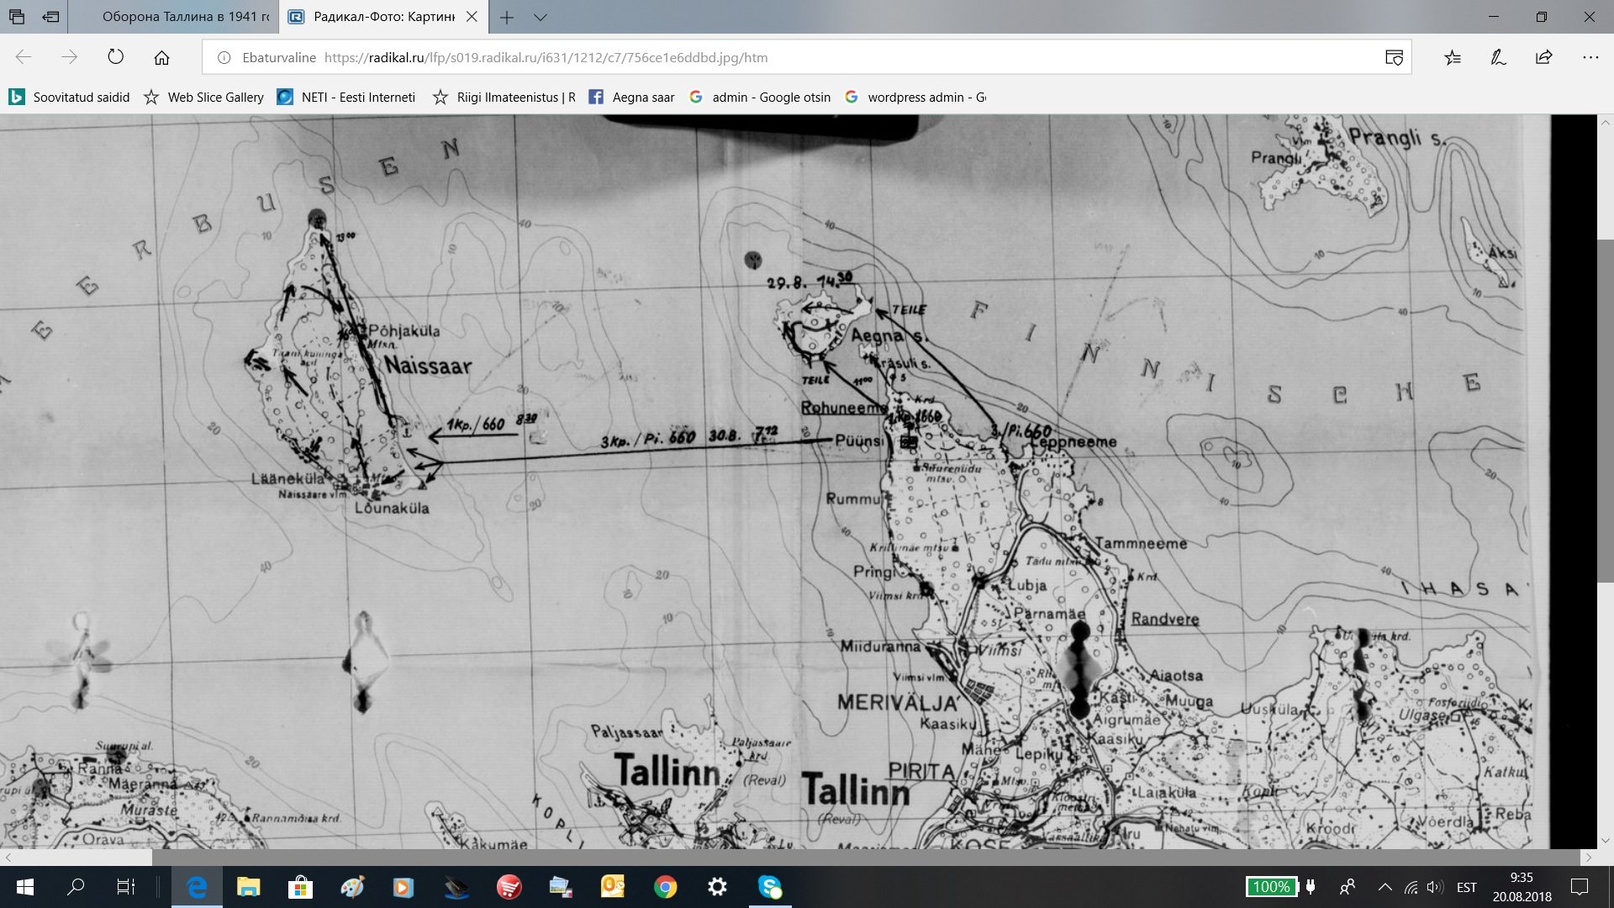Open Edge Settings and more menu
The width and height of the screenshot is (1614, 908).
pyautogui.click(x=1590, y=57)
